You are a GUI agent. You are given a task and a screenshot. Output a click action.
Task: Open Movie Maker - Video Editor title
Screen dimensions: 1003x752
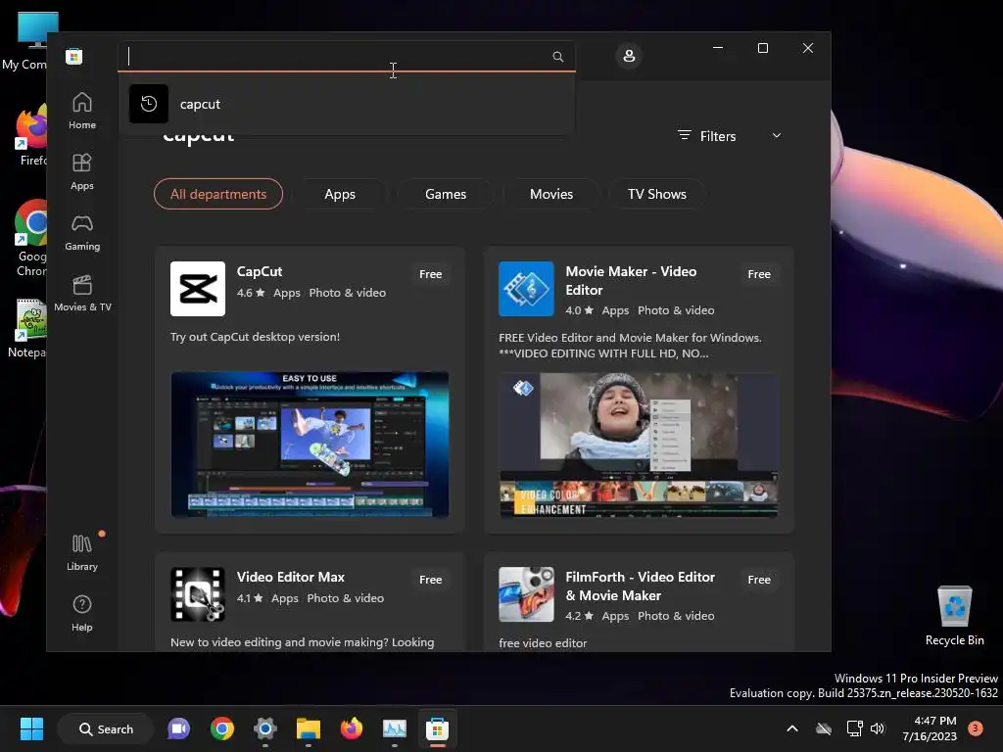click(x=631, y=280)
